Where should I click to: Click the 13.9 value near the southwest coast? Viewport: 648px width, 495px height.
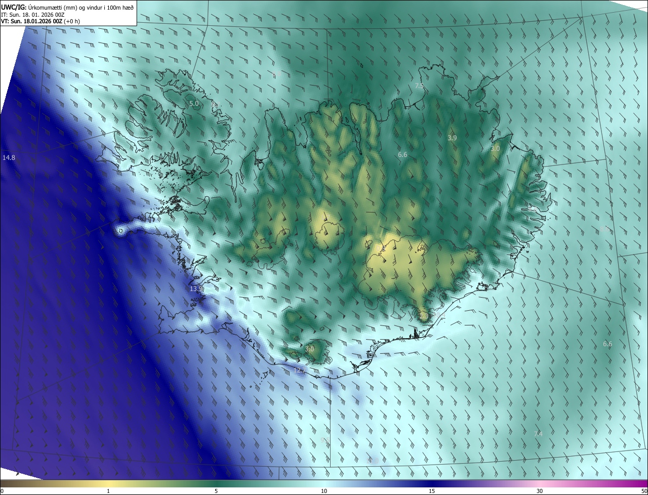pos(196,288)
